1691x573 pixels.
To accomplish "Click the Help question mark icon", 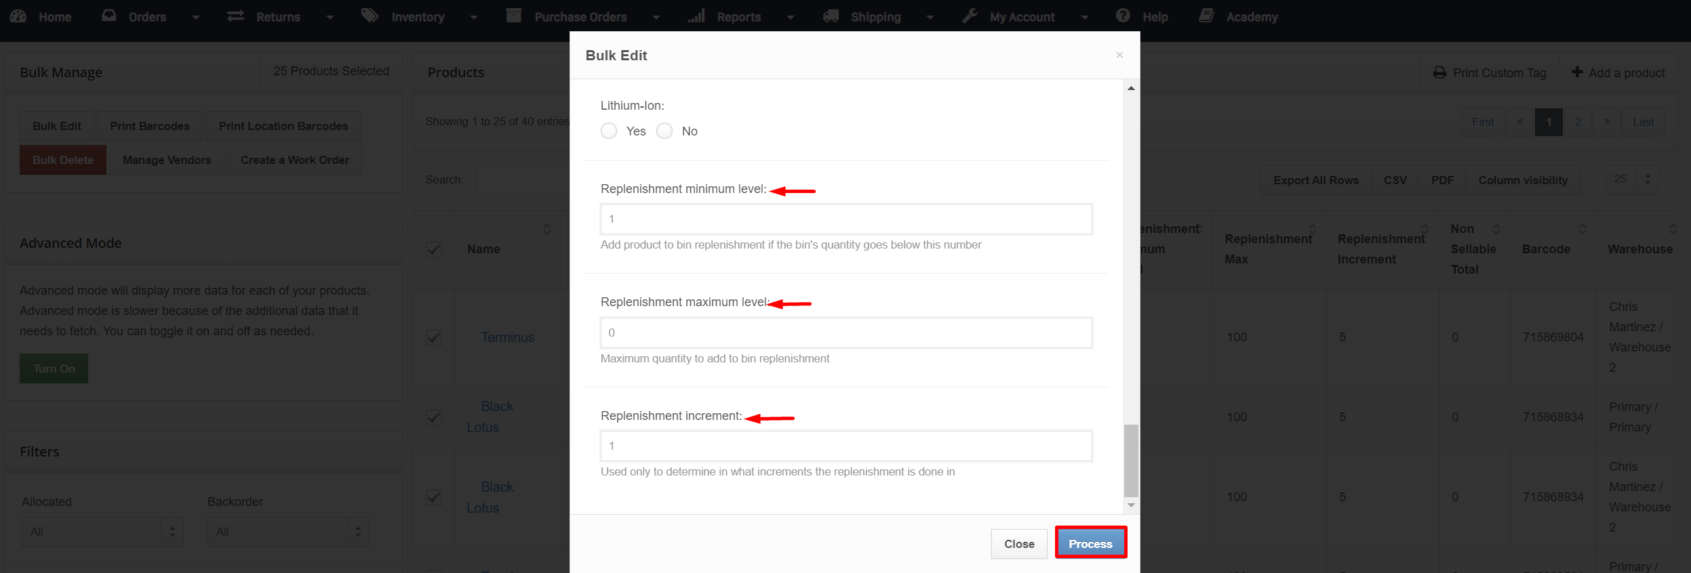I will pyautogui.click(x=1123, y=15).
